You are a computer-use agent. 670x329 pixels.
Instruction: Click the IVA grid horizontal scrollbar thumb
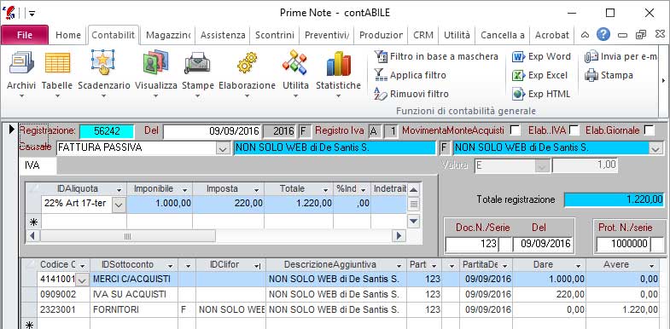pos(128,236)
